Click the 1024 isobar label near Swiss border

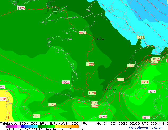(131, 66)
